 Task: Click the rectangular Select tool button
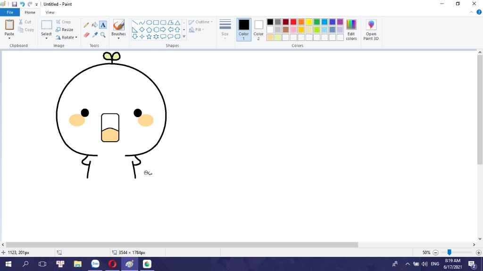47,25
